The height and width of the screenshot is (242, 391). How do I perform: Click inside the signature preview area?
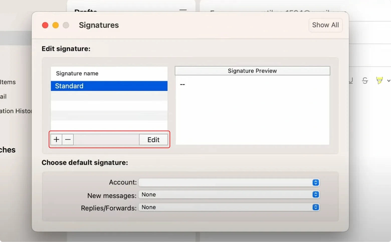[x=252, y=110]
